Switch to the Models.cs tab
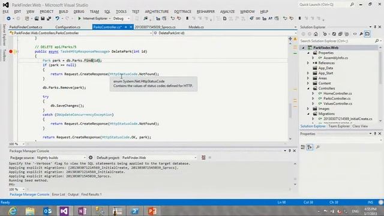This screenshot has height=216, width=384. tap(196, 27)
